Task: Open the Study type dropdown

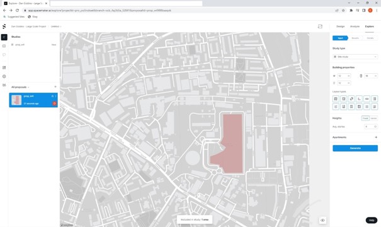Action: [355, 57]
